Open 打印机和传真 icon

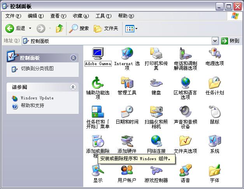pos(156,53)
